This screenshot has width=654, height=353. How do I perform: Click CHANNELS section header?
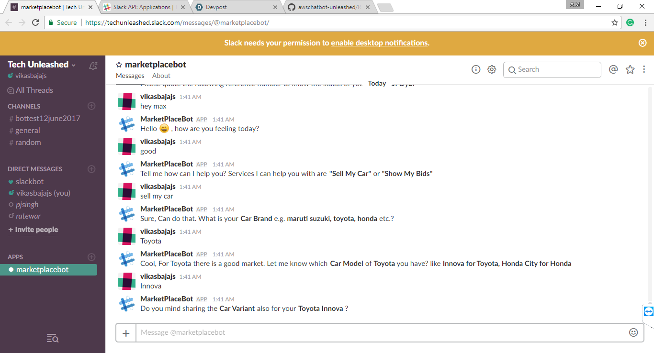click(24, 106)
